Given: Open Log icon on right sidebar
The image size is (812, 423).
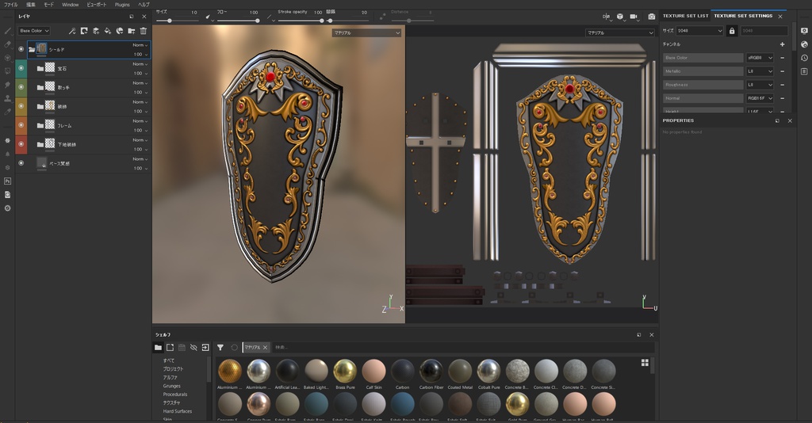Looking at the screenshot, I should pyautogui.click(x=804, y=71).
